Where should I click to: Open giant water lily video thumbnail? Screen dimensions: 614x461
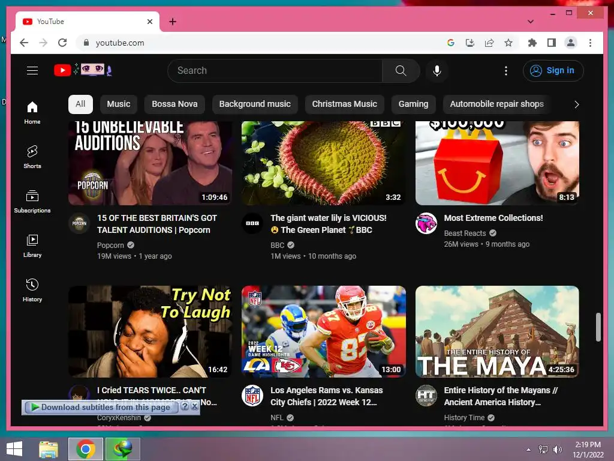pyautogui.click(x=323, y=163)
